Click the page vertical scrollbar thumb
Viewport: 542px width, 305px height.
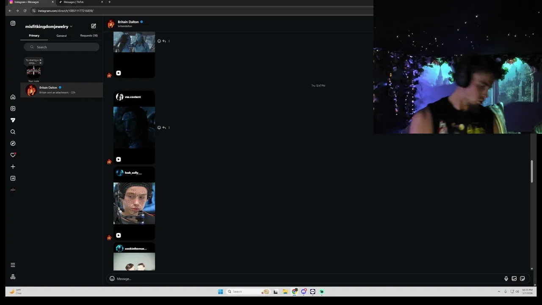click(x=532, y=172)
